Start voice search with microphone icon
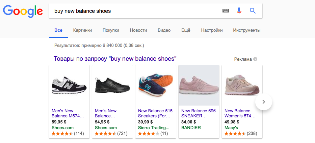The image size is (315, 143). (x=239, y=11)
